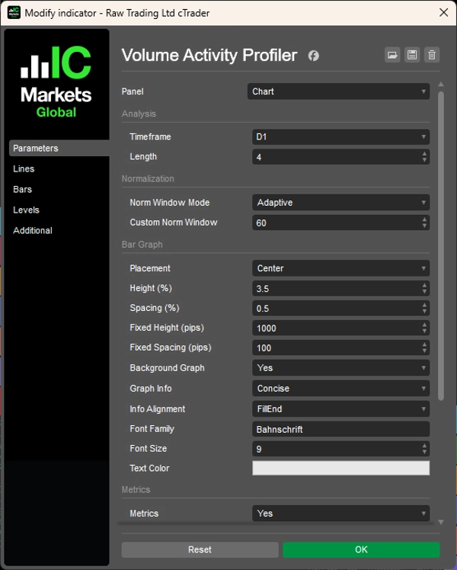Click the Norm Window Mode label

coord(170,203)
